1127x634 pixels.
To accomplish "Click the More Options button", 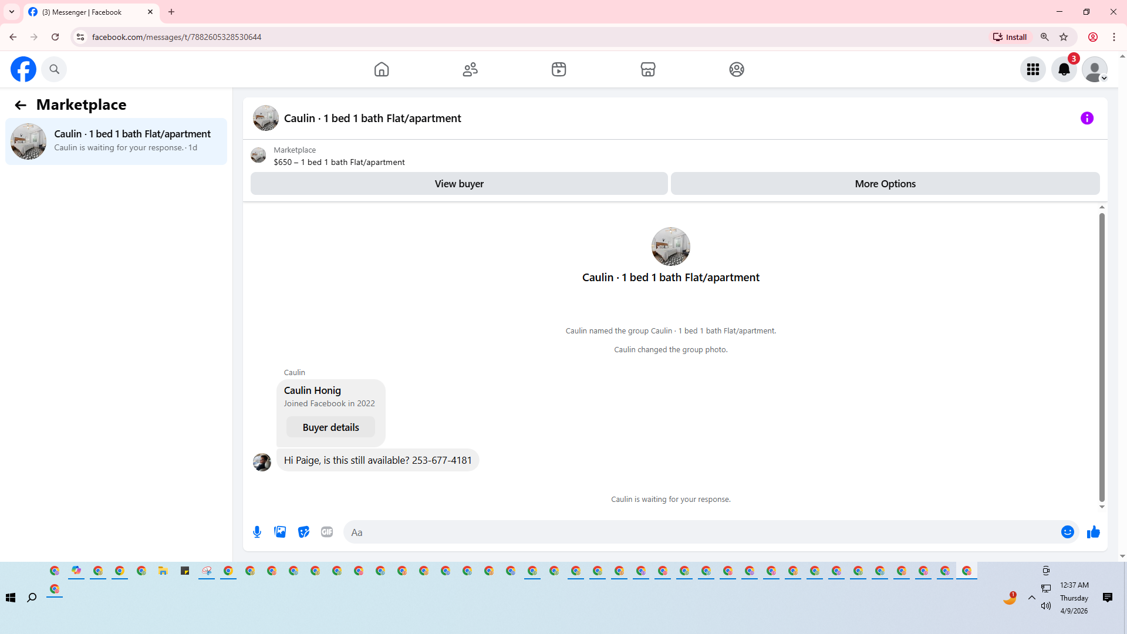I will coord(885,184).
